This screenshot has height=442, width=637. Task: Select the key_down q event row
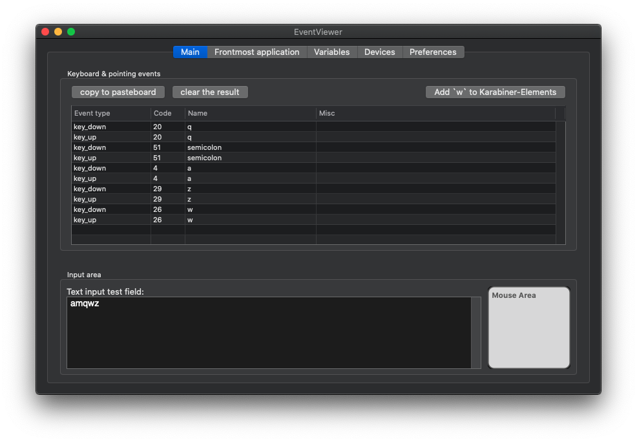click(x=313, y=127)
